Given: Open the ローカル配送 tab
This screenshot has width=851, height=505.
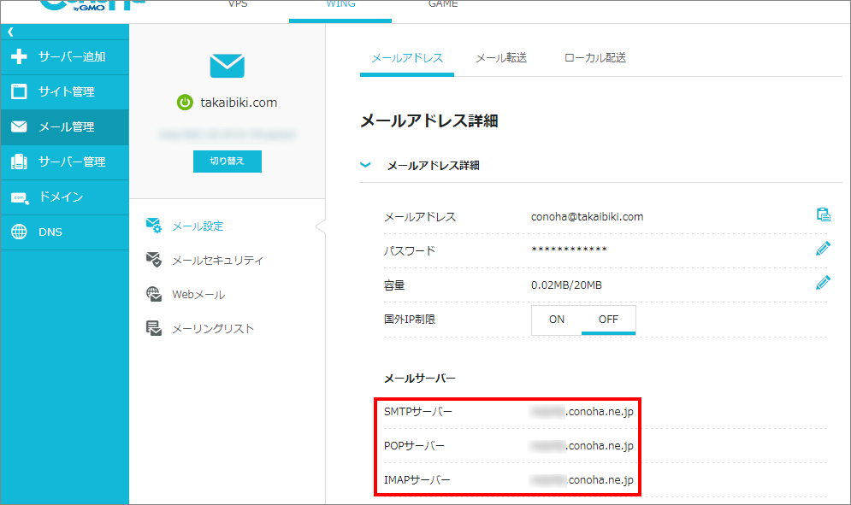Looking at the screenshot, I should (595, 58).
